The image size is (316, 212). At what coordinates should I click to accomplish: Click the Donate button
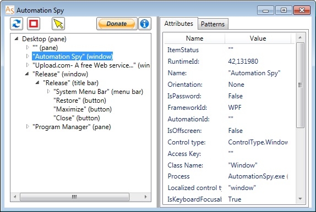(x=117, y=24)
